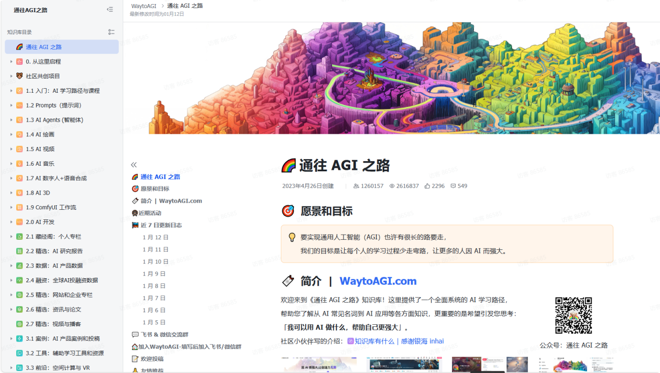Click the sort options icon beside 知识库目录
This screenshot has width=660, height=373.
coord(112,32)
